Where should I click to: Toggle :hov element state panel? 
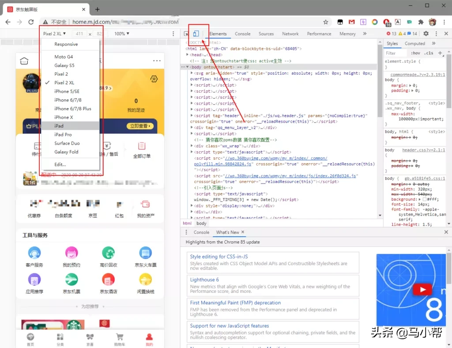[x=415, y=53]
